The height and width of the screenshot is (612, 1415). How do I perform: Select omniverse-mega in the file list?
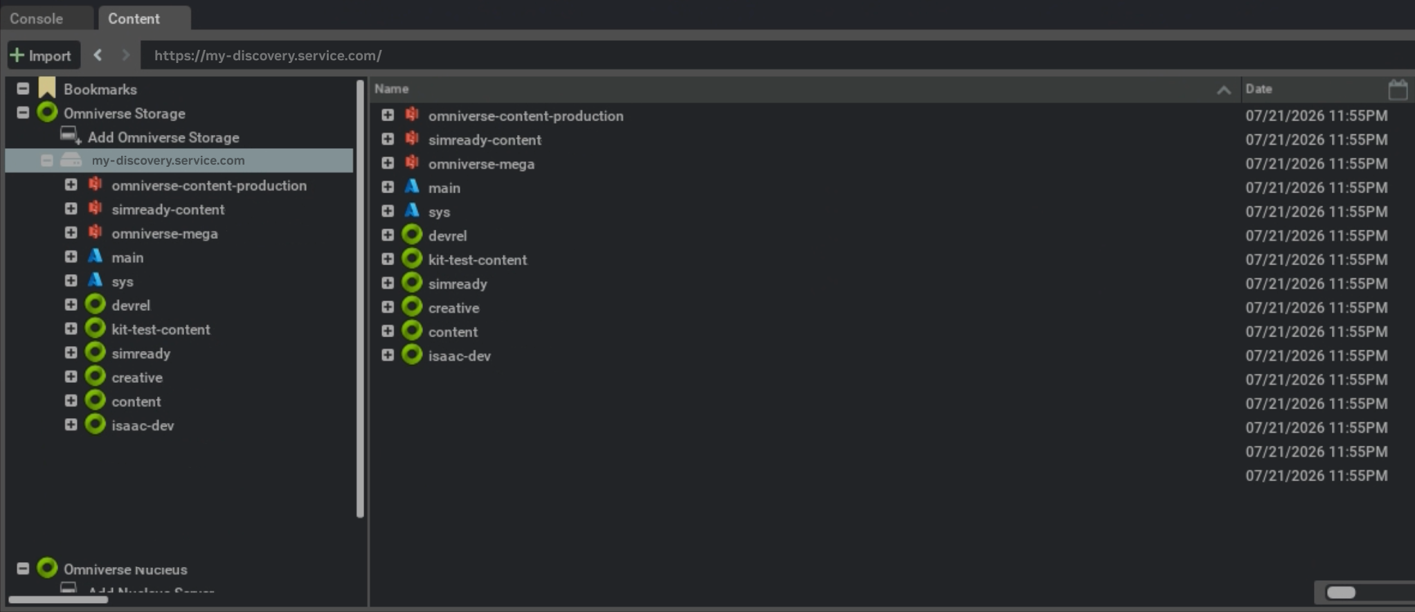point(481,164)
